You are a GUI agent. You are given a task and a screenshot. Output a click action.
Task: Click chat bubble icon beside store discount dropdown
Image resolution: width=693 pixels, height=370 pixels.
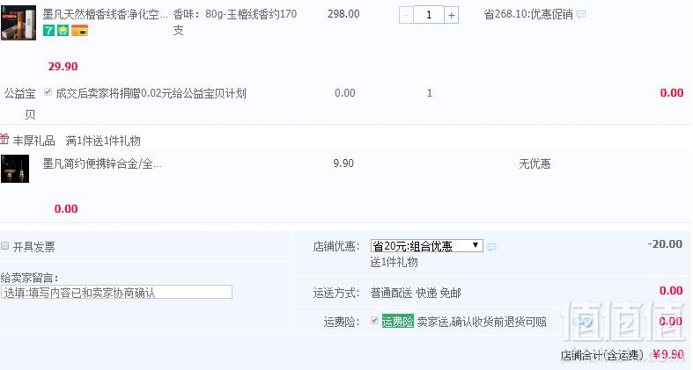tap(492, 247)
